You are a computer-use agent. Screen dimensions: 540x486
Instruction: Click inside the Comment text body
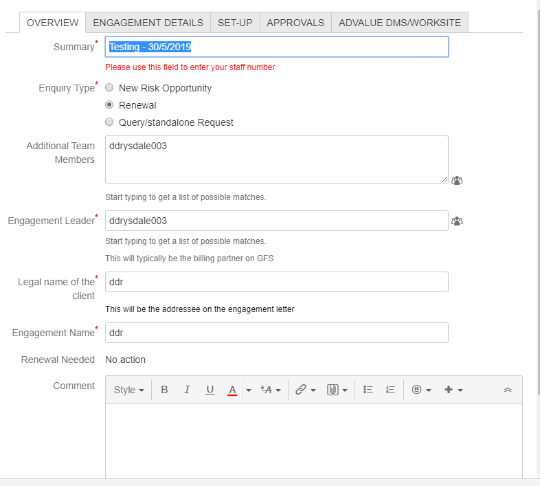pyautogui.click(x=314, y=441)
